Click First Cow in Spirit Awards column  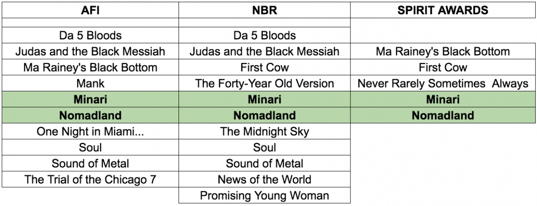(443, 67)
